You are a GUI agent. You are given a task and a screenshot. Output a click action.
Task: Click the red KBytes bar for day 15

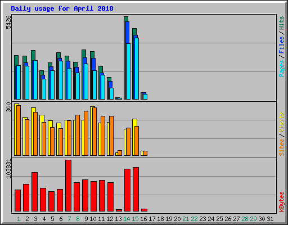136,190
